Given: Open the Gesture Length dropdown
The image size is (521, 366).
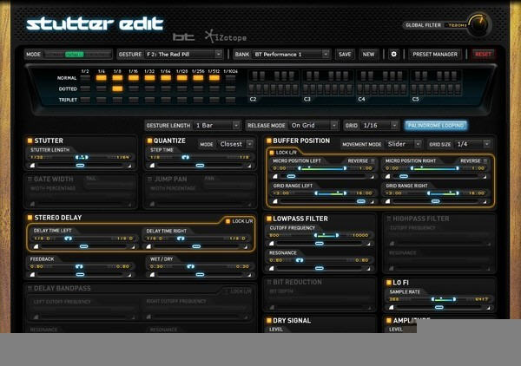Looking at the screenshot, I should click(216, 126).
